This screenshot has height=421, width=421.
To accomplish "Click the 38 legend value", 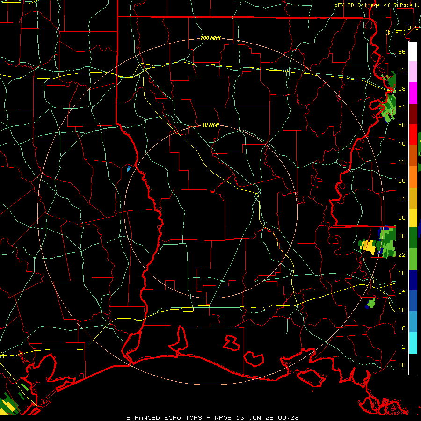I will click(x=402, y=181).
